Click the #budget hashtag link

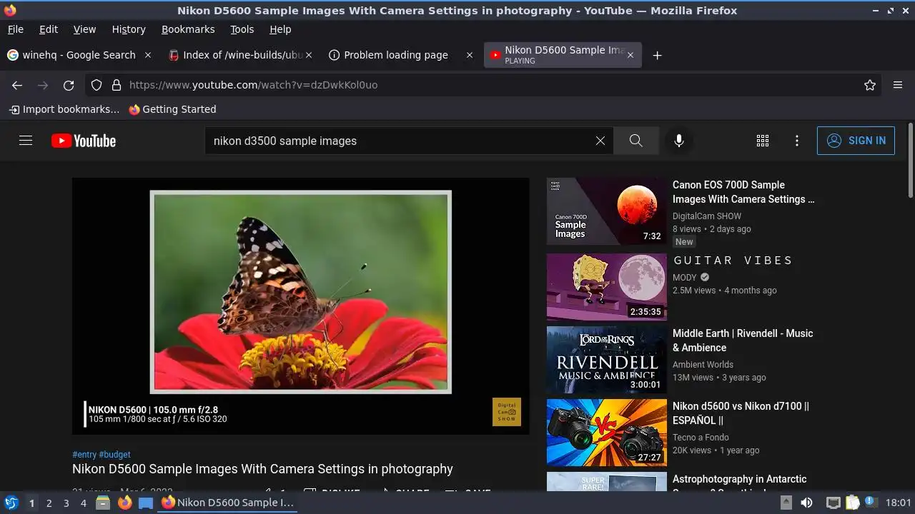point(114,454)
